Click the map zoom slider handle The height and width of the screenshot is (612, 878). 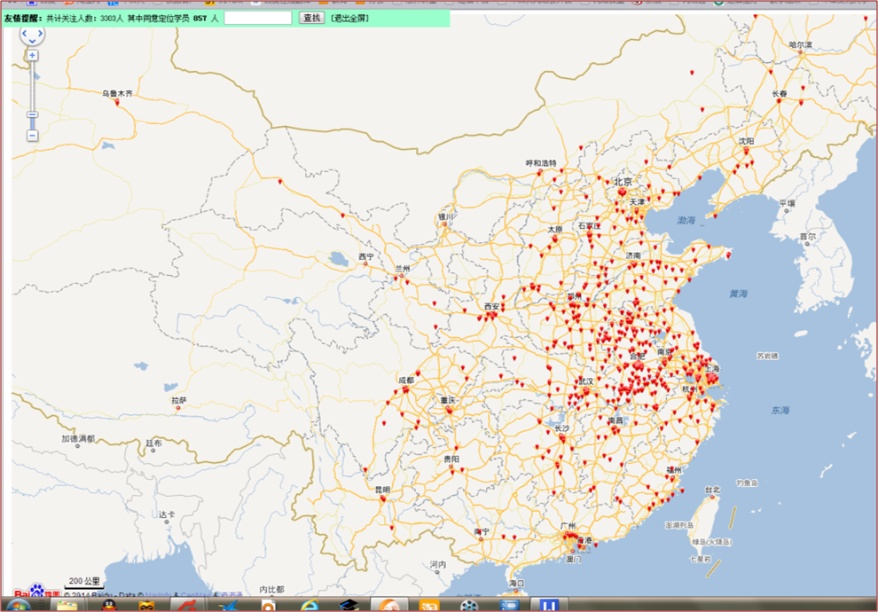coord(33,114)
